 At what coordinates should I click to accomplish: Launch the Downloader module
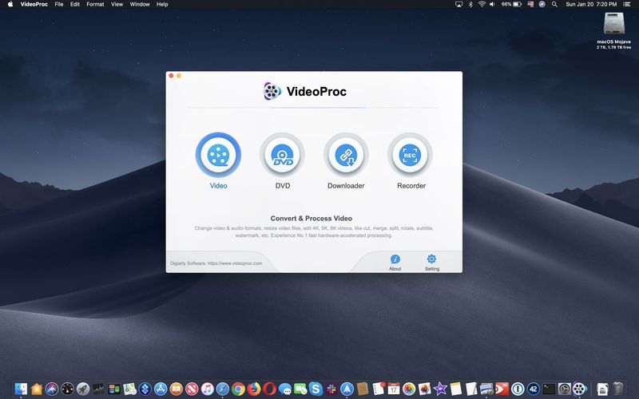coord(346,155)
